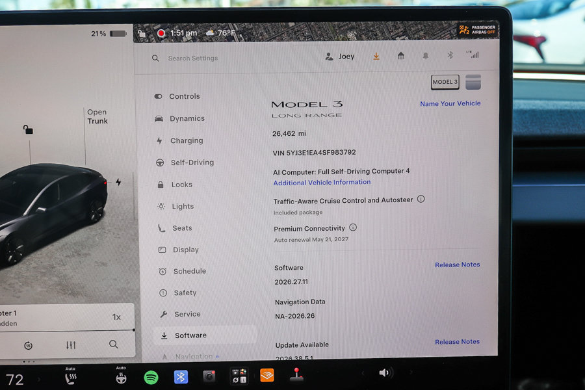Viewport: 585px width, 390px height.
Task: Tap the VIN 5YJ3E1EA4SF983792 text
Action: (314, 152)
